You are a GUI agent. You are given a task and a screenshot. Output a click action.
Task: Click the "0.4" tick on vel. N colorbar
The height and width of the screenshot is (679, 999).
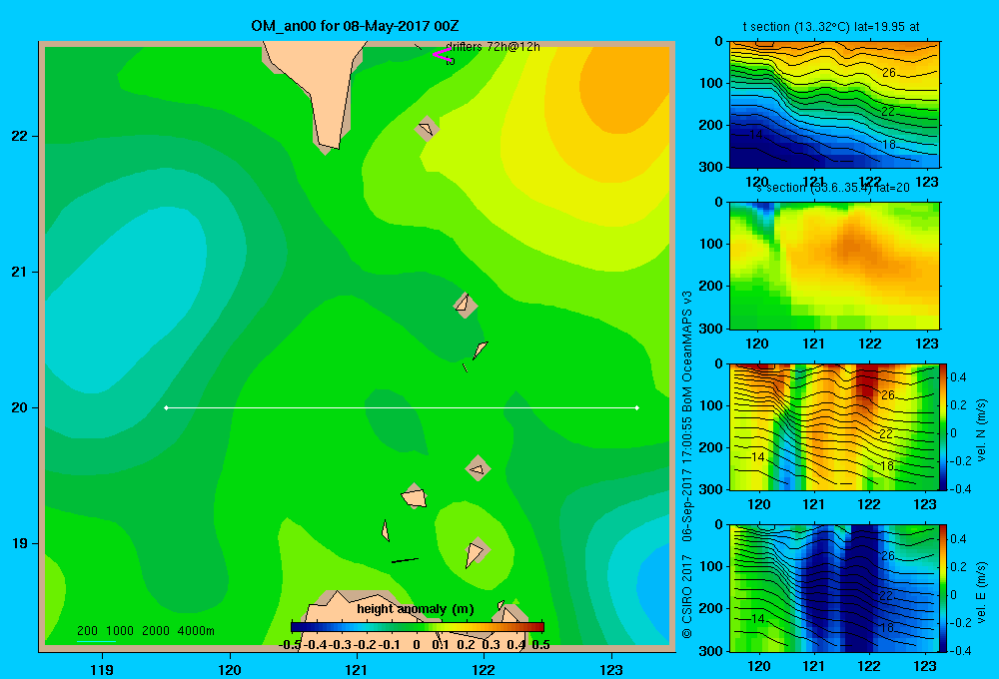coord(958,377)
